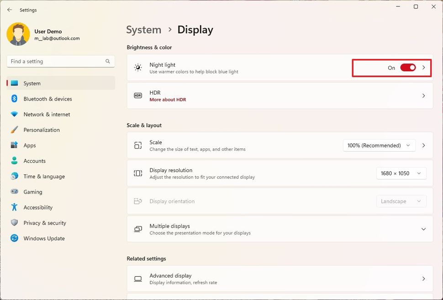
Task: Open the More about HDR link
Action: click(x=168, y=100)
